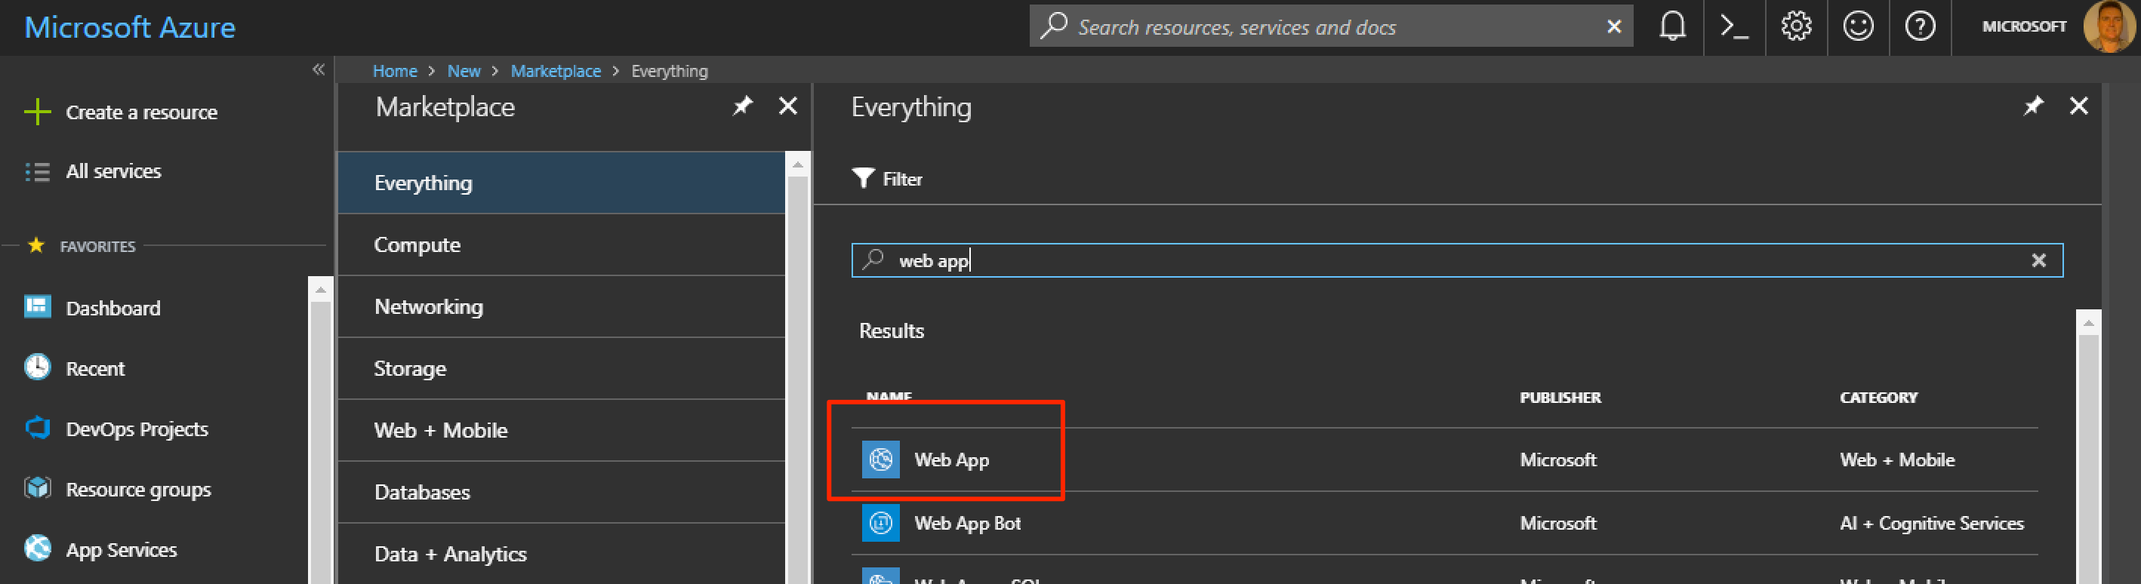This screenshot has height=584, width=2141.
Task: Open Recent from favorites
Action: click(96, 369)
